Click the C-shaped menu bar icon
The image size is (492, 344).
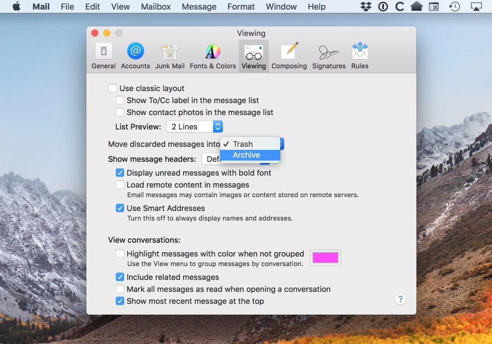tap(400, 7)
